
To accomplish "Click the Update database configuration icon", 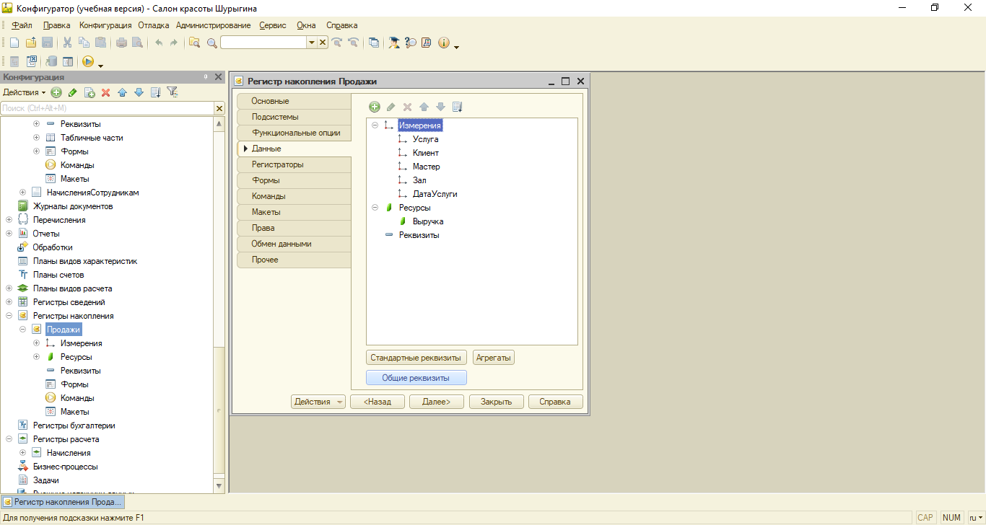I will coord(51,62).
